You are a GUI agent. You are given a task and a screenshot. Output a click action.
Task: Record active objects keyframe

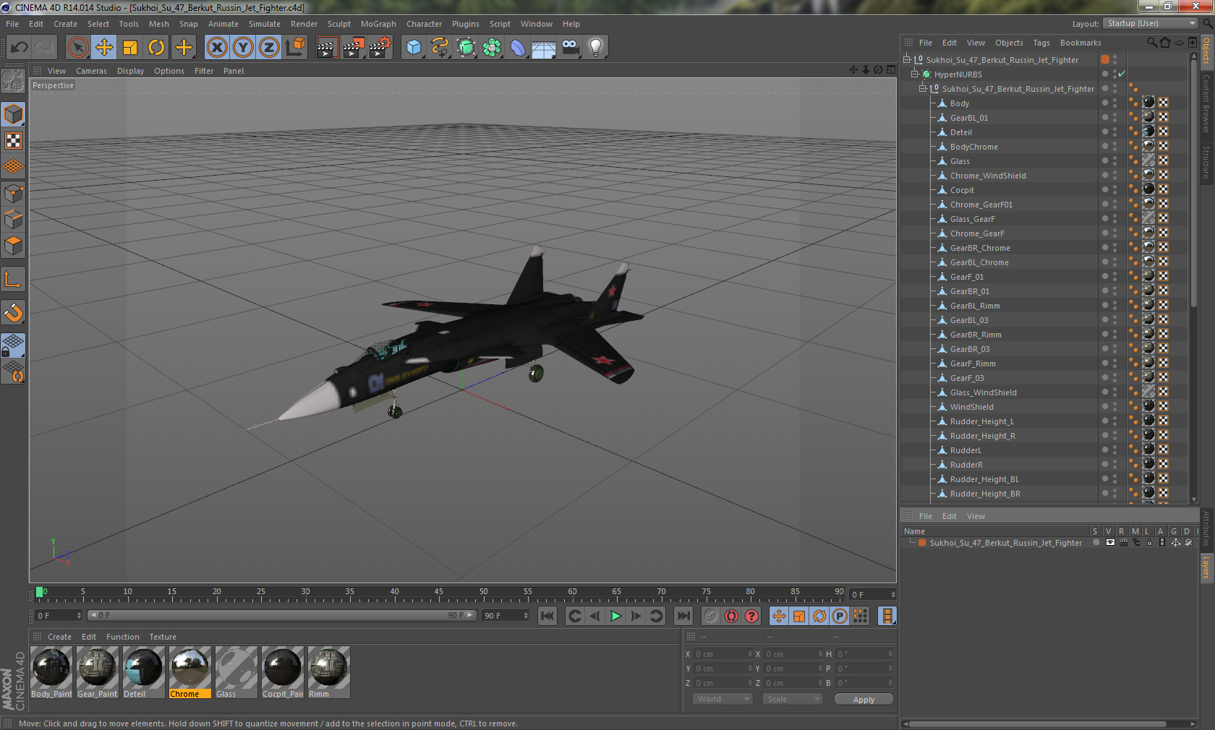point(711,616)
